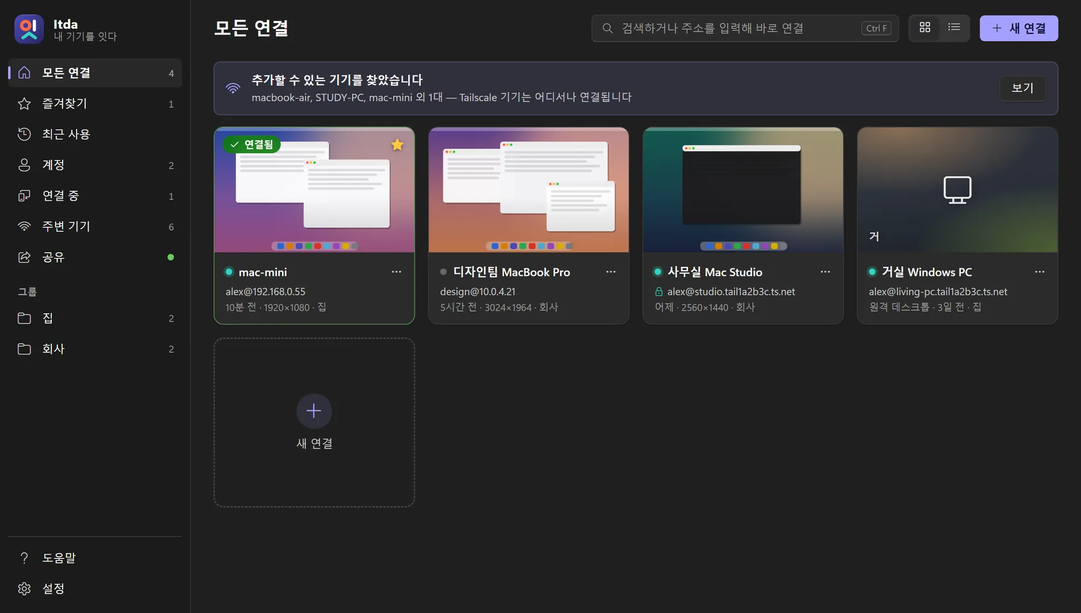1081x613 pixels.
Task: Click the 도움말 question mark icon
Action: coord(24,558)
